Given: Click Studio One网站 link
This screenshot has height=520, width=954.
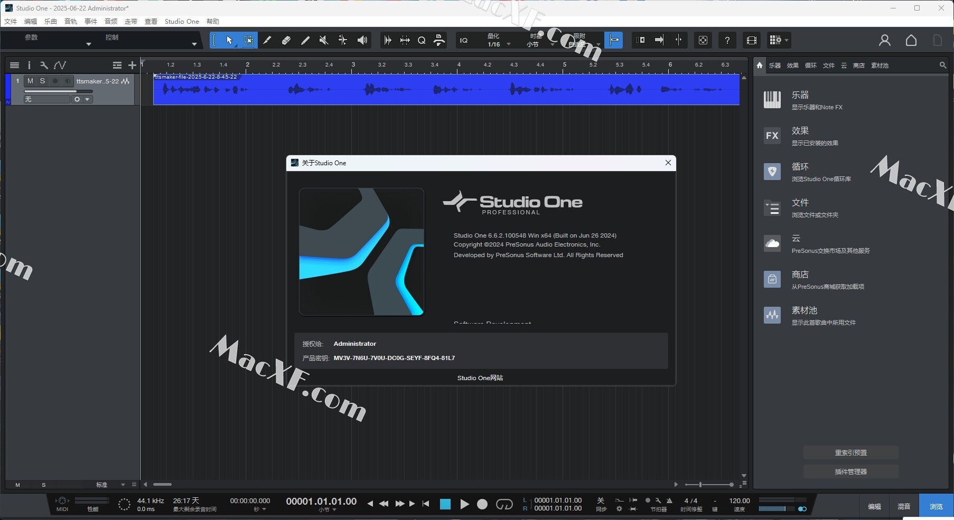Looking at the screenshot, I should coord(480,378).
